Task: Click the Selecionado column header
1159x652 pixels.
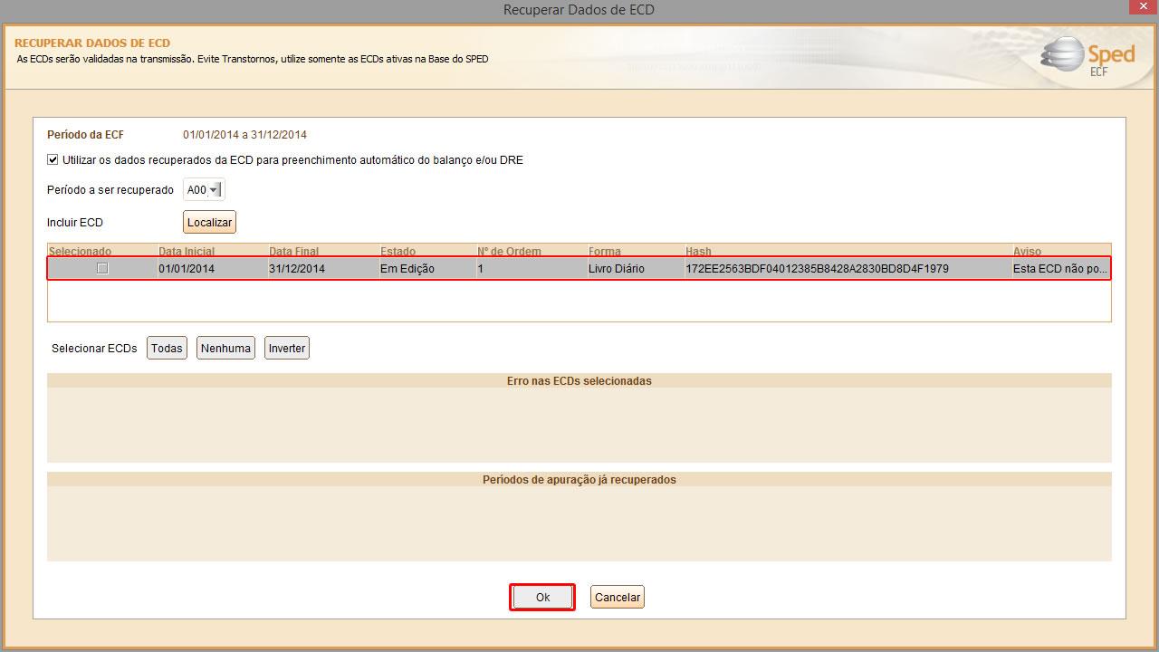Action: 102,251
